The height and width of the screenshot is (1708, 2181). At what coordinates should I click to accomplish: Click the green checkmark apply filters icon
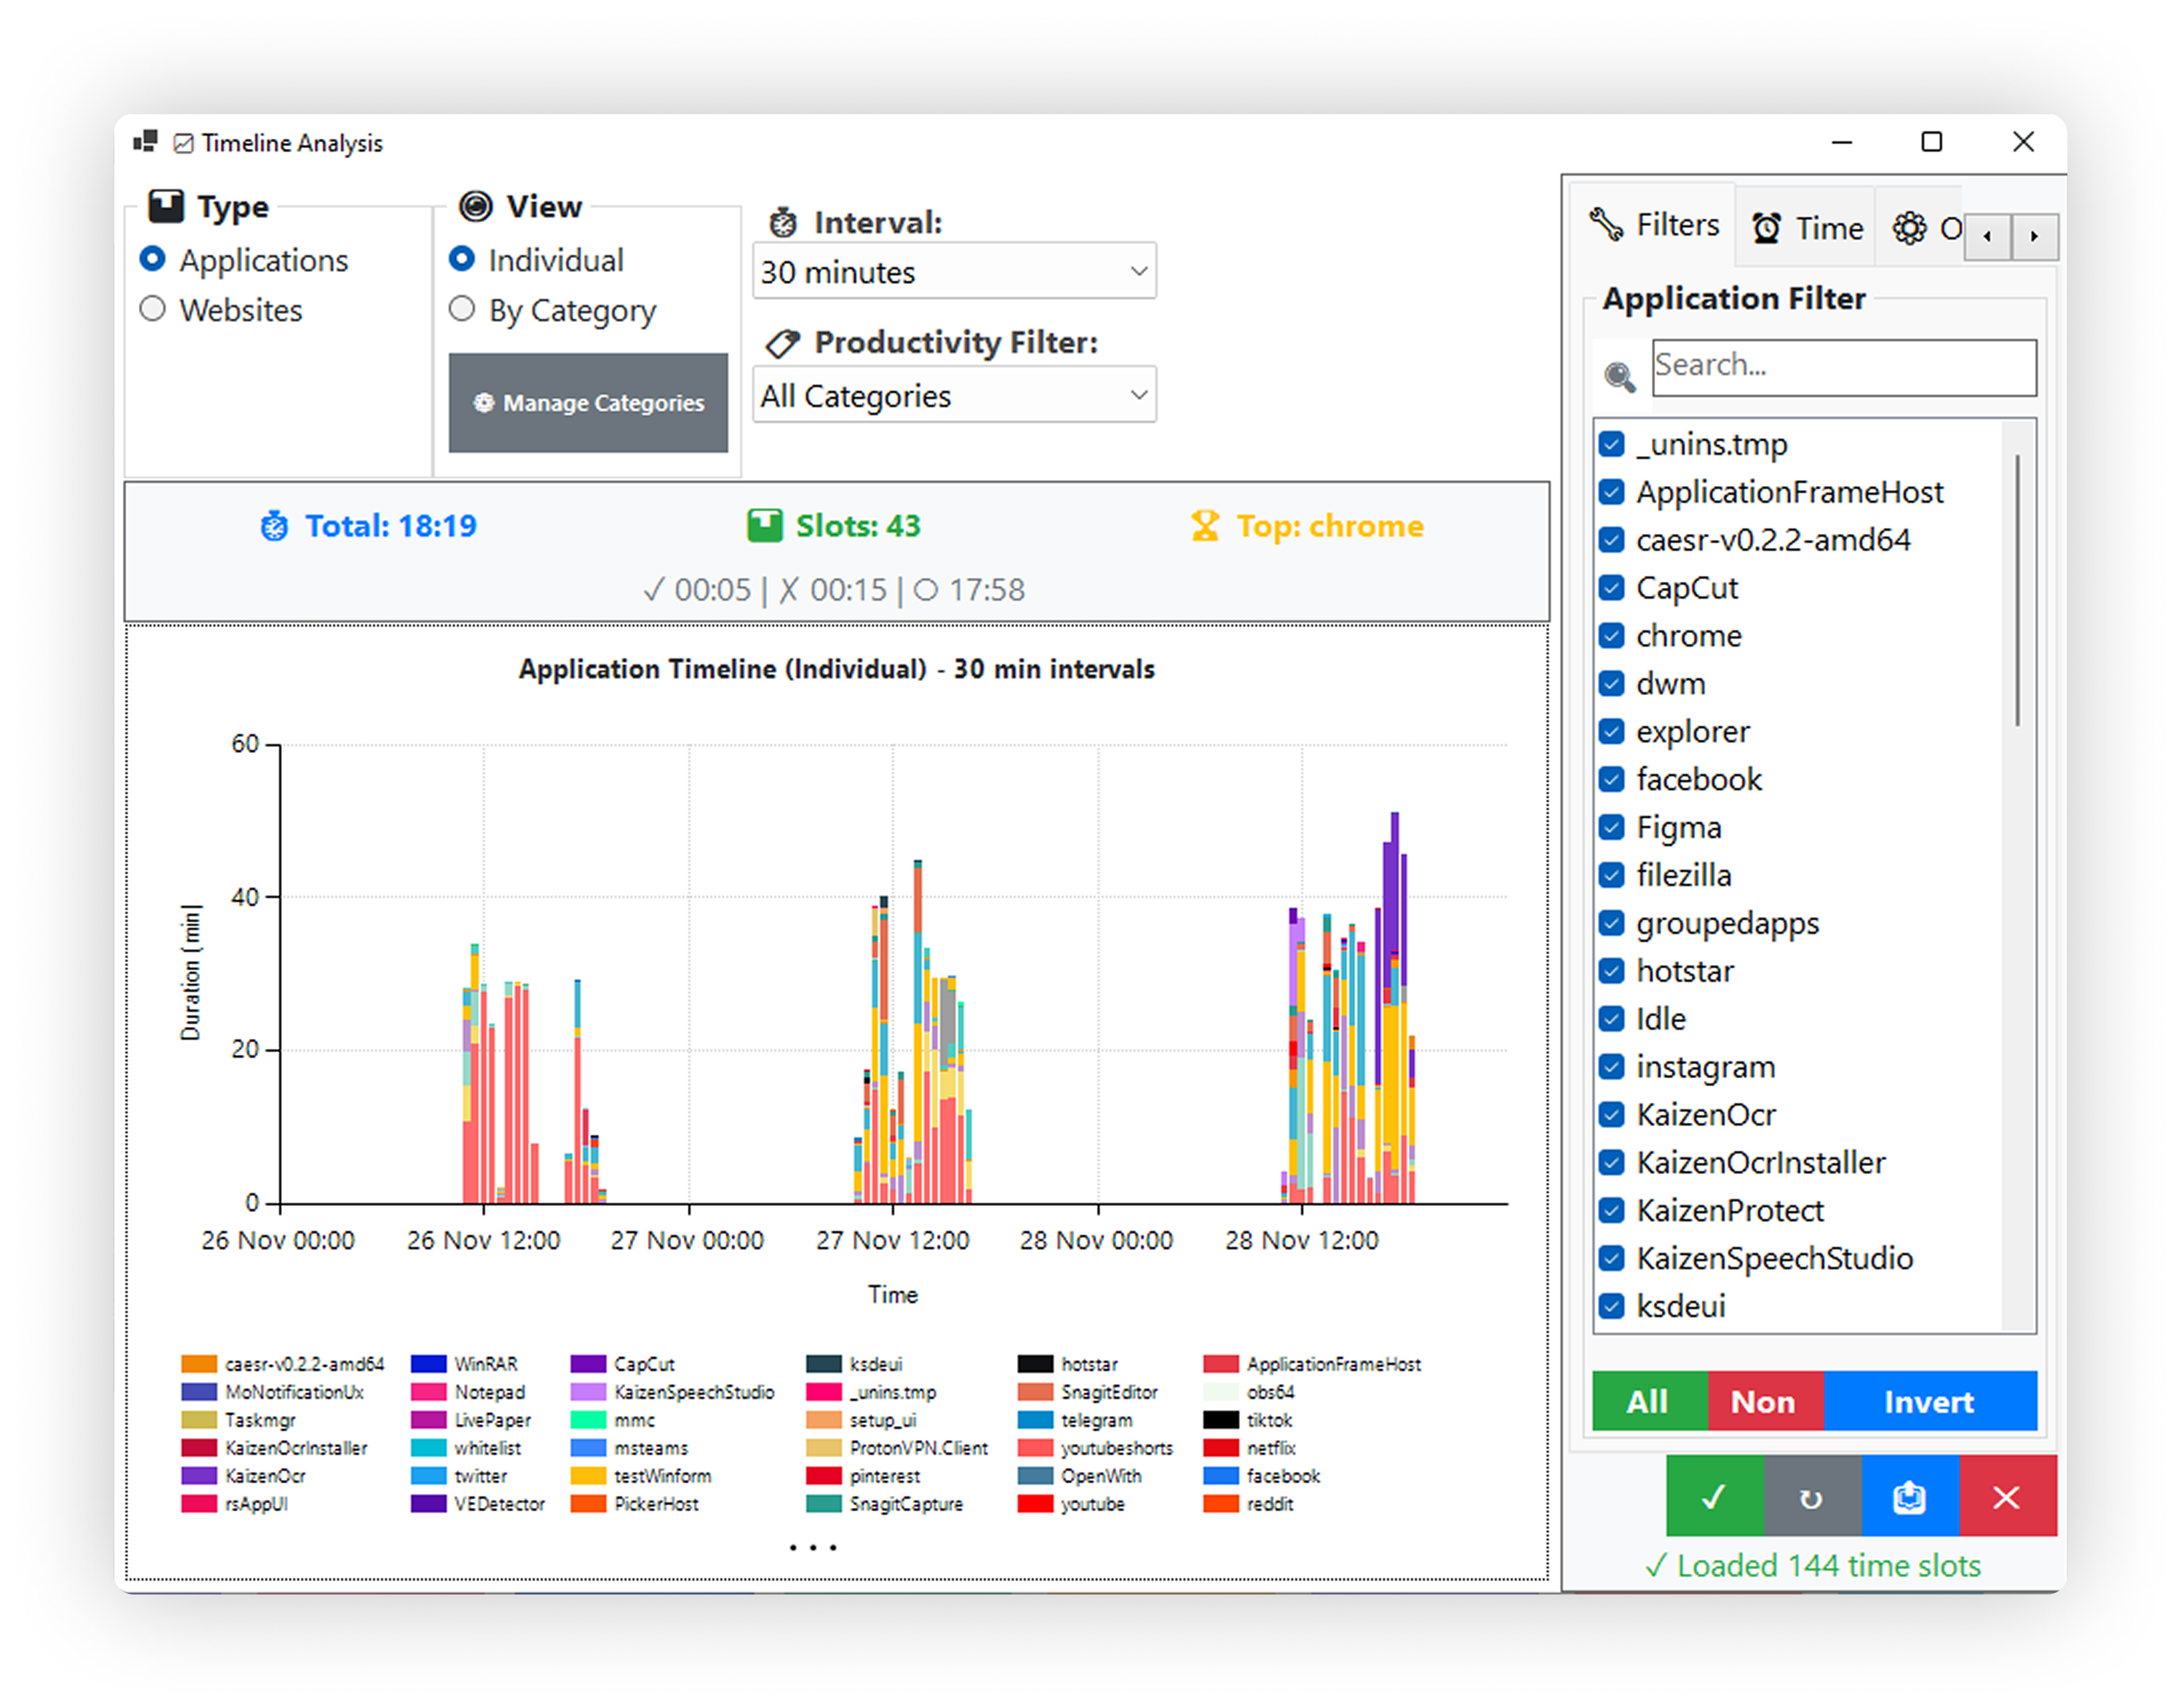[1714, 1497]
